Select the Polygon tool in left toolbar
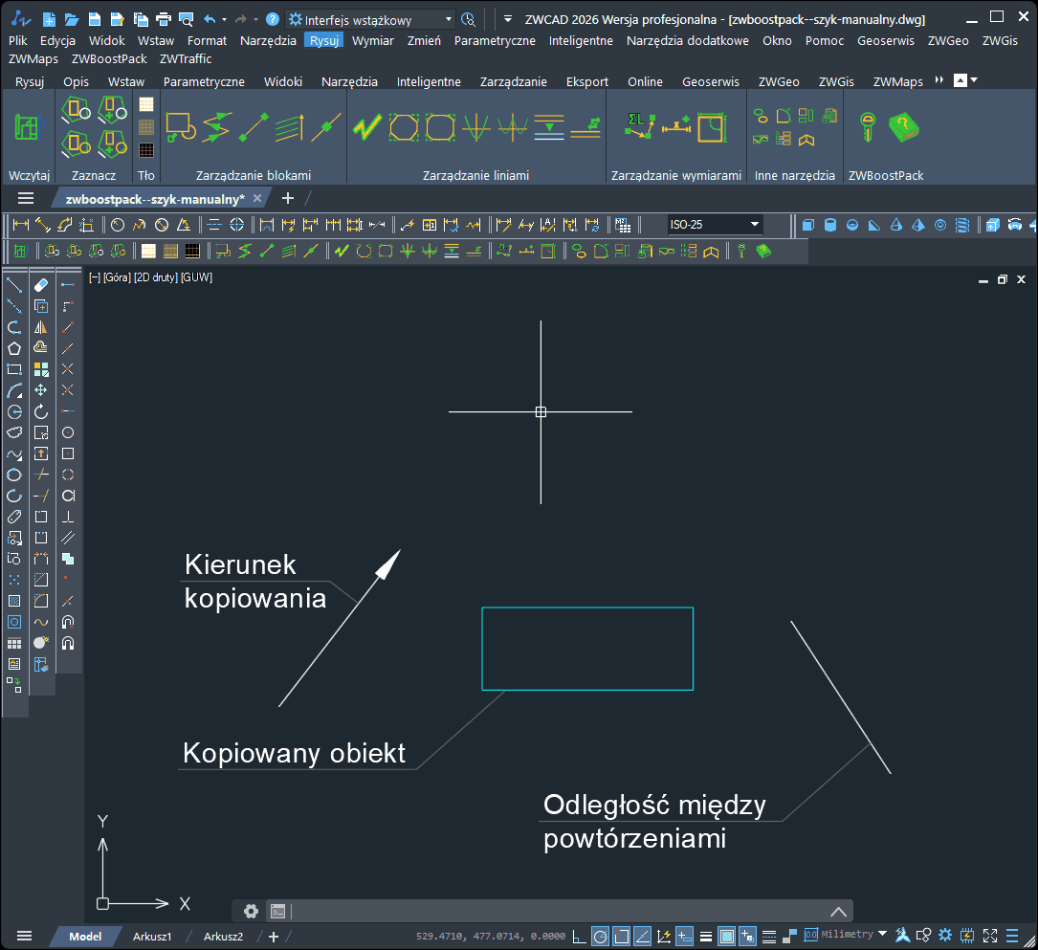1038x950 pixels. click(x=14, y=348)
